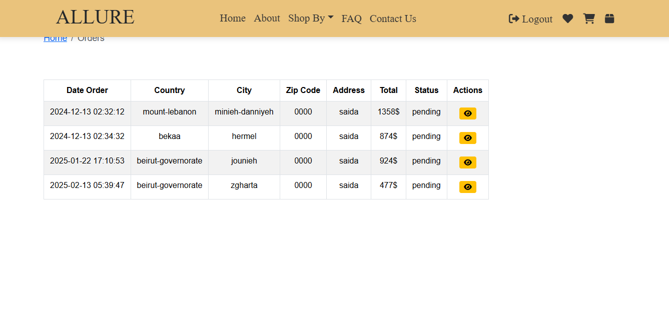Click the Logout text link

[537, 19]
